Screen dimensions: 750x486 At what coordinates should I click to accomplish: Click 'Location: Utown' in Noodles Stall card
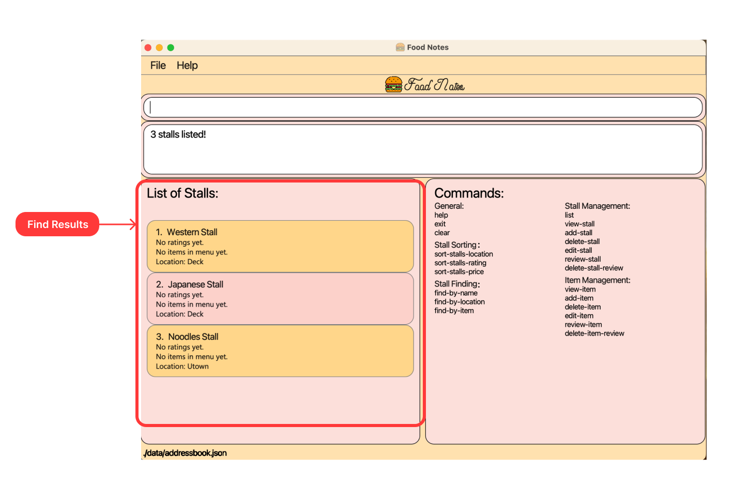[x=182, y=366]
